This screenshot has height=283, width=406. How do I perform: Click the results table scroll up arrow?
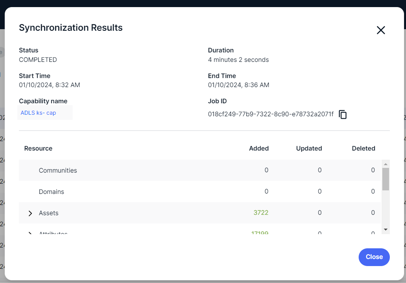tap(385, 164)
